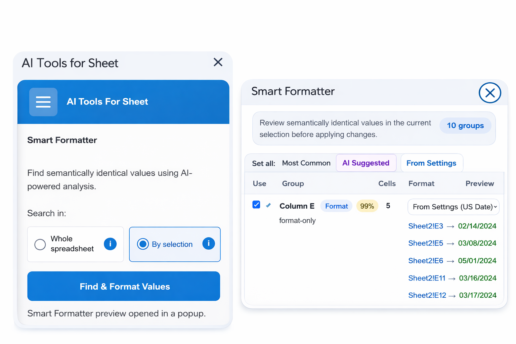Click the Smart Formatter preview opened status message
This screenshot has width=516, height=344.
pyautogui.click(x=117, y=313)
